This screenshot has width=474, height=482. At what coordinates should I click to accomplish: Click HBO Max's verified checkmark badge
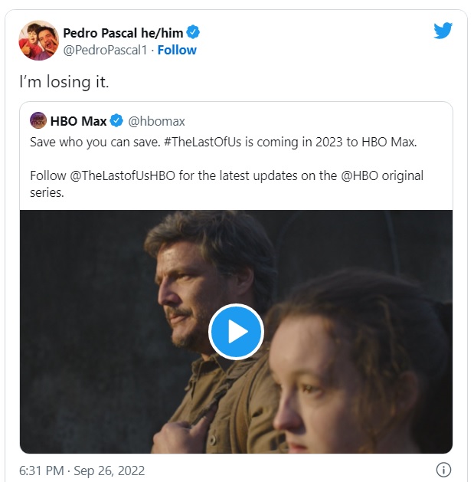click(x=117, y=121)
